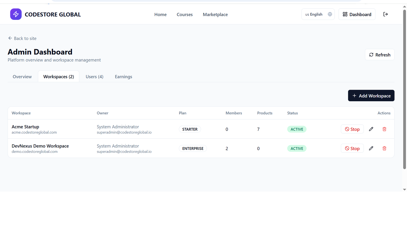The image size is (407, 231).
Task: Click the globe language icon
Action: click(330, 14)
